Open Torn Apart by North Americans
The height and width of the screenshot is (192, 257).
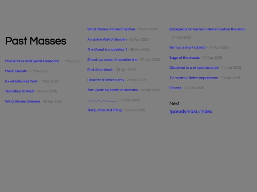112,90
